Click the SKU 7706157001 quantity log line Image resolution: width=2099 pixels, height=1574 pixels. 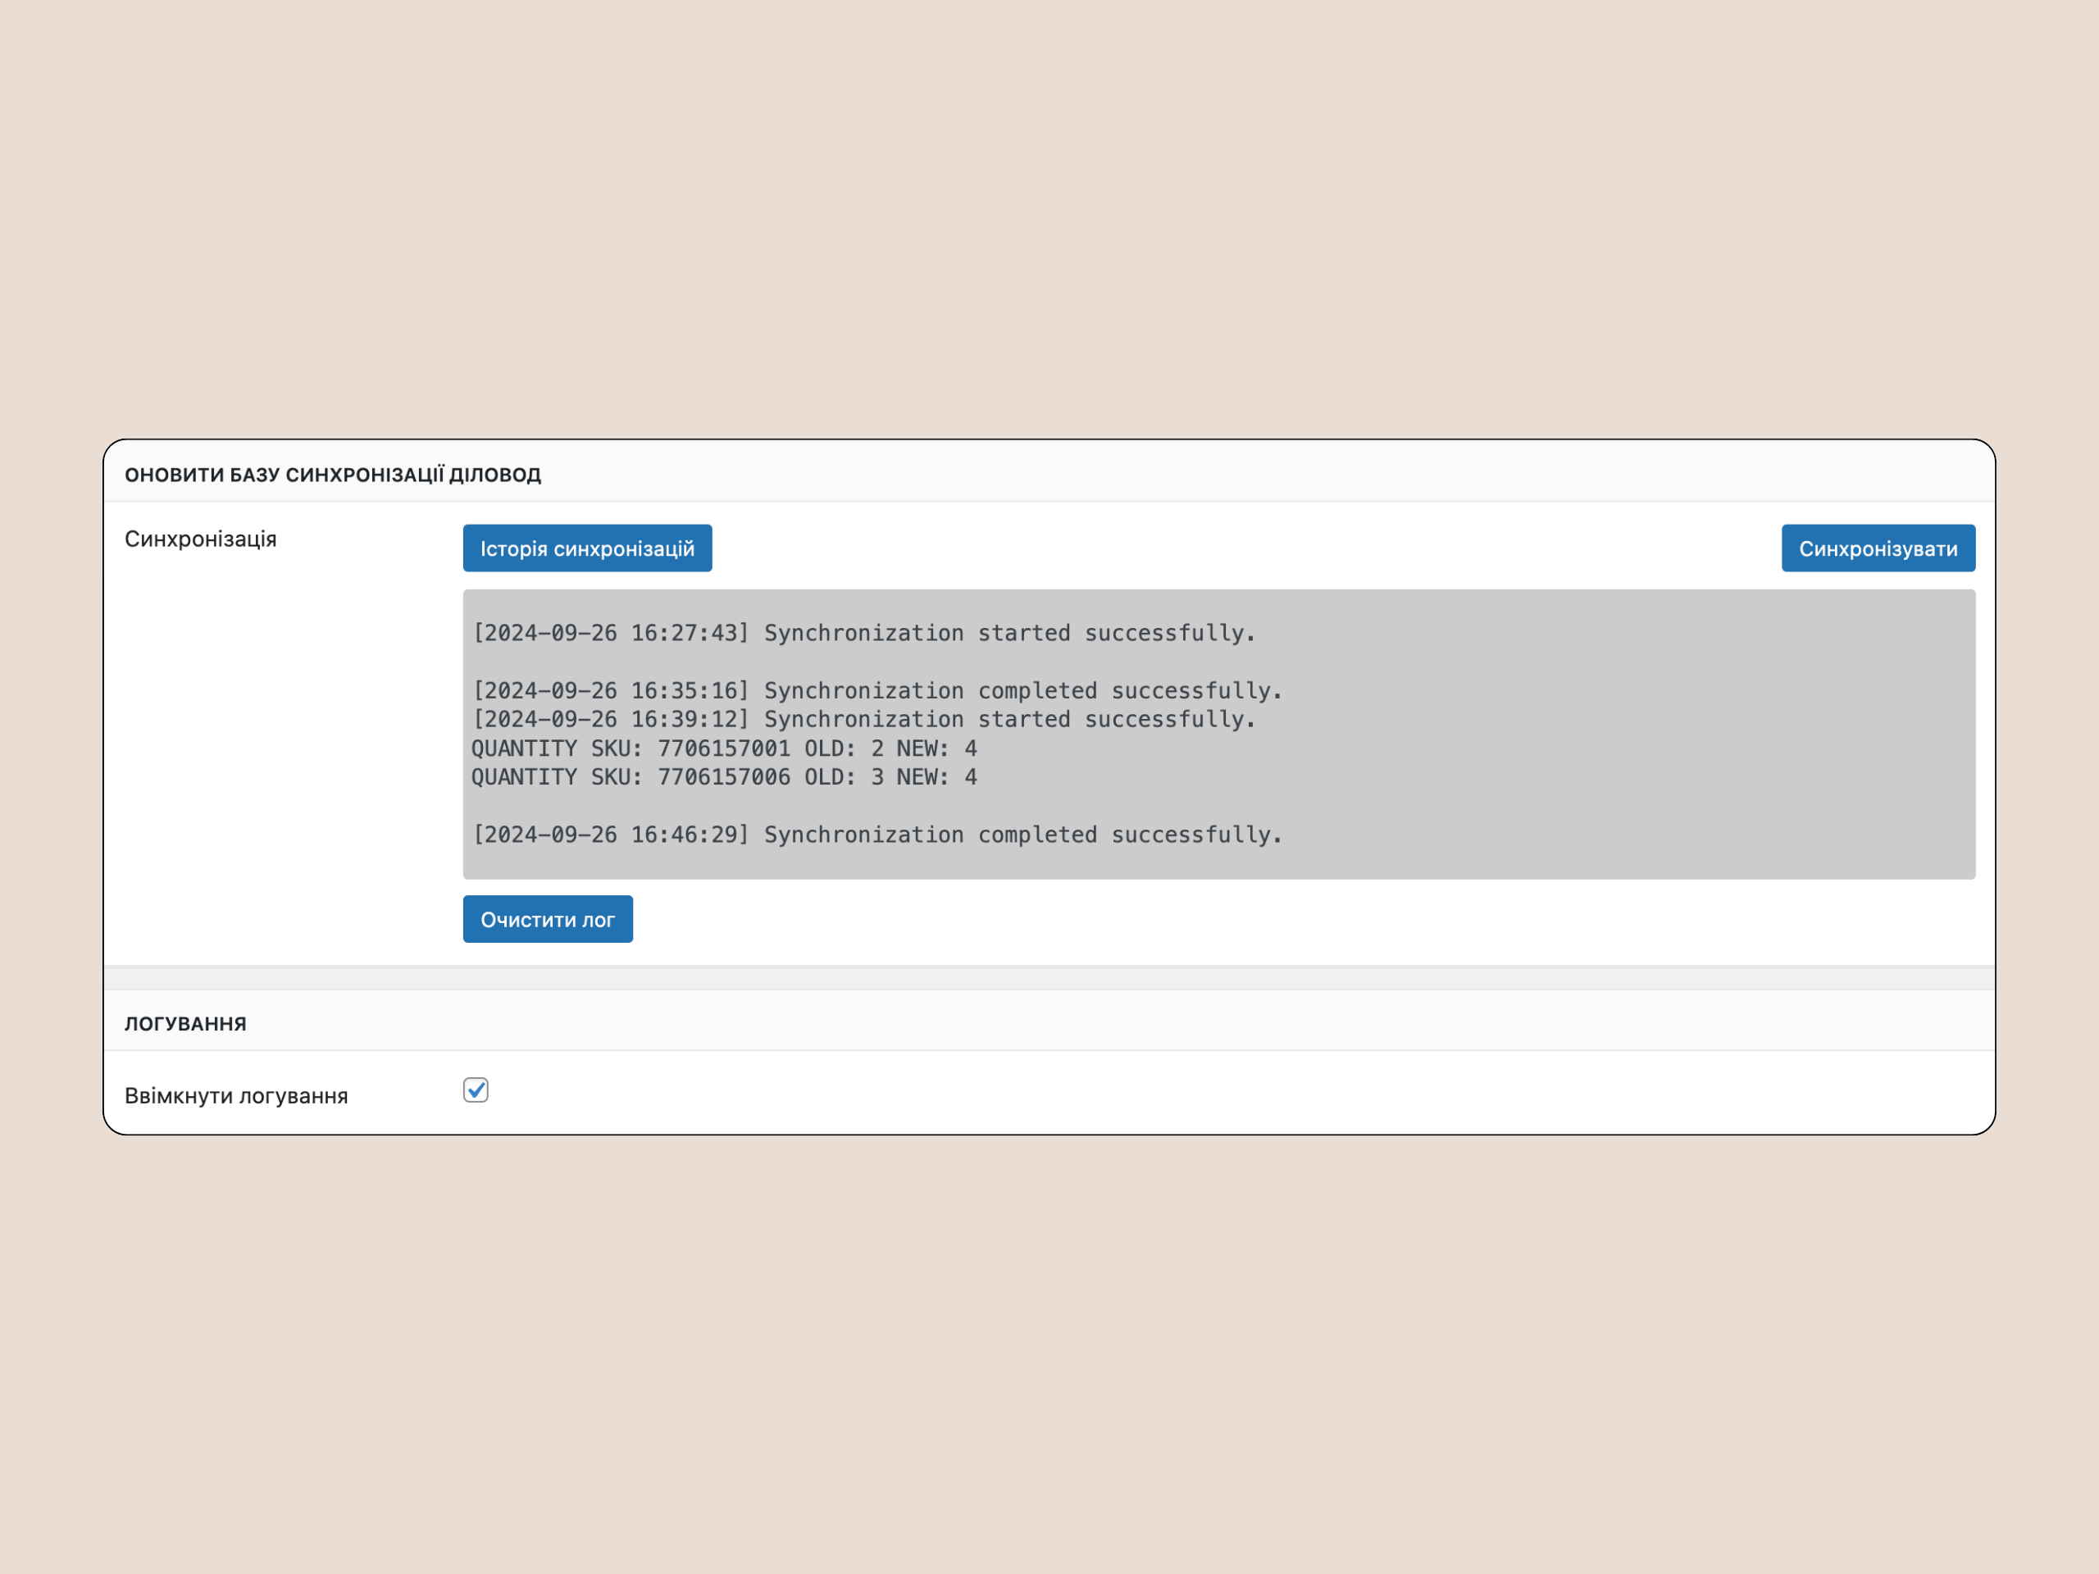click(x=723, y=748)
